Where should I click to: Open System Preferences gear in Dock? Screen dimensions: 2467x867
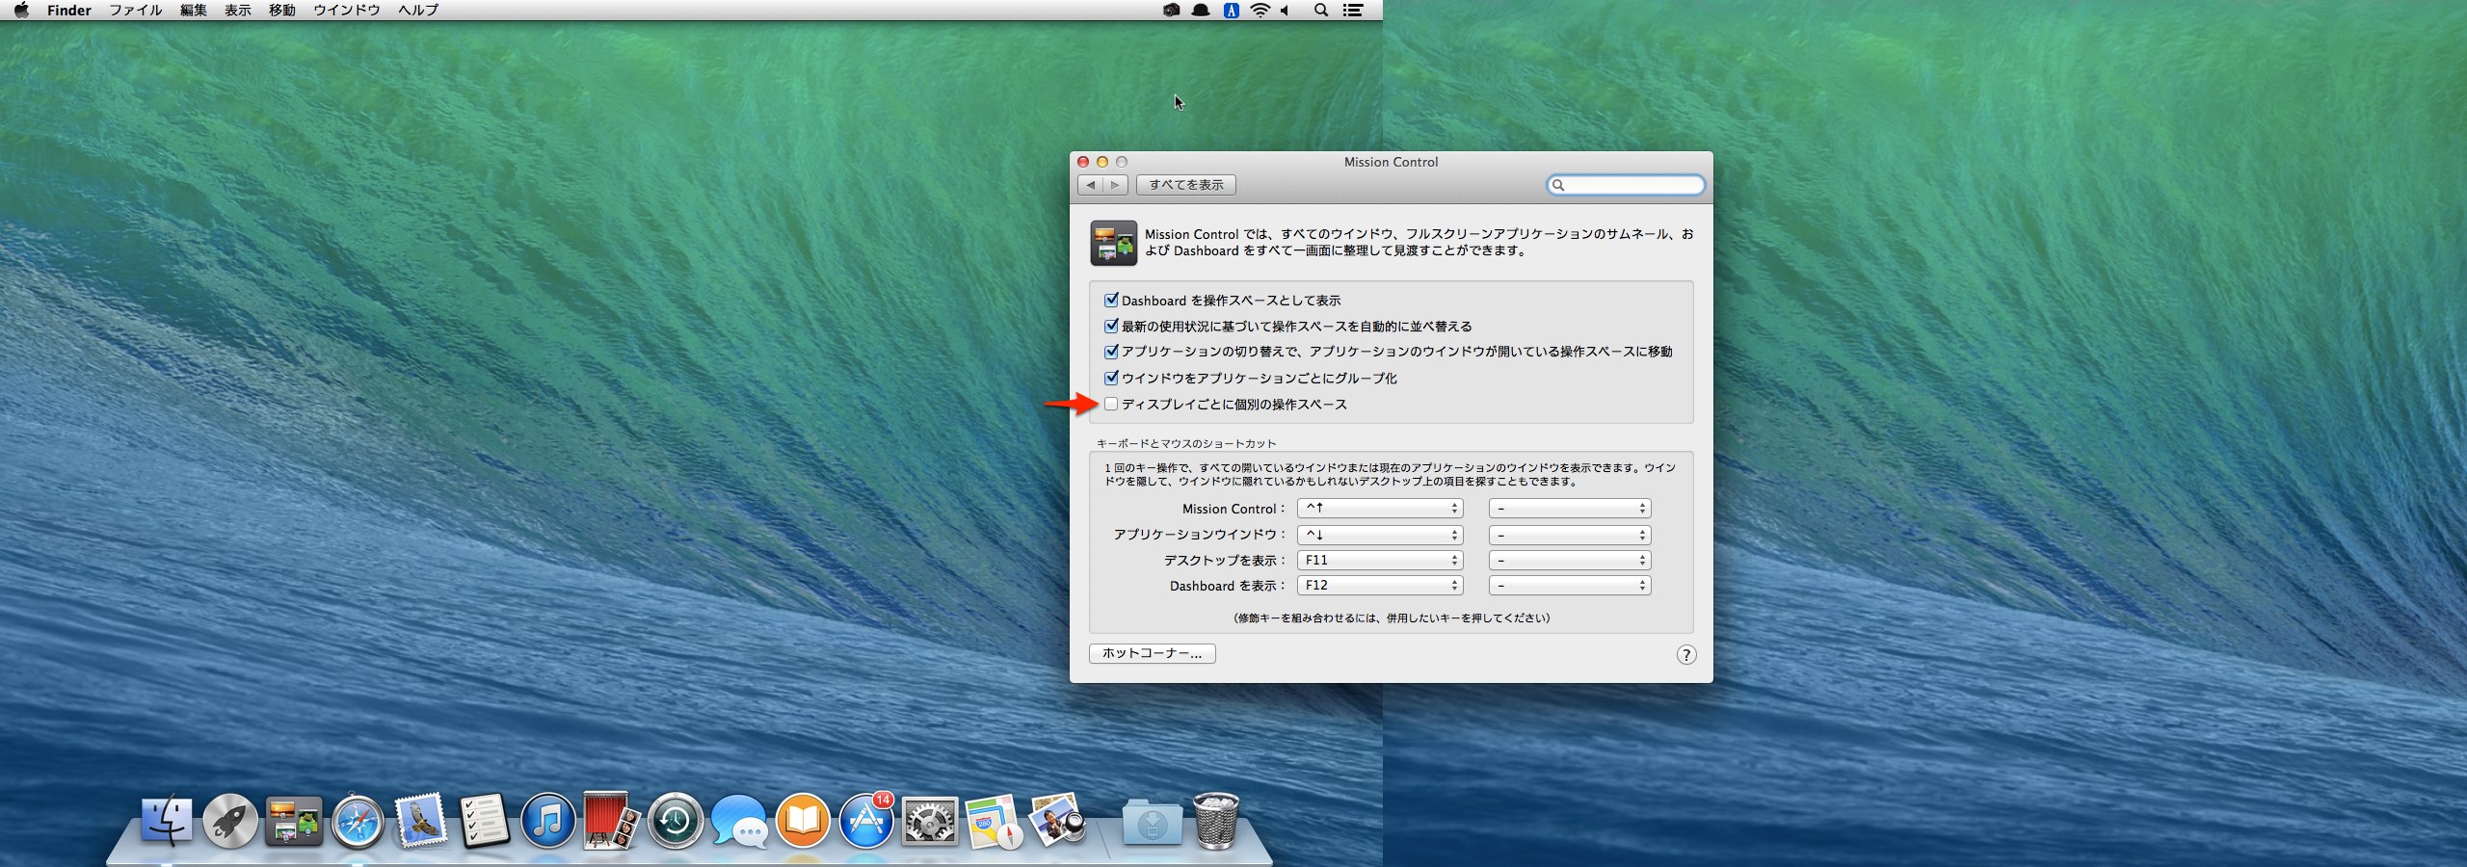[930, 822]
